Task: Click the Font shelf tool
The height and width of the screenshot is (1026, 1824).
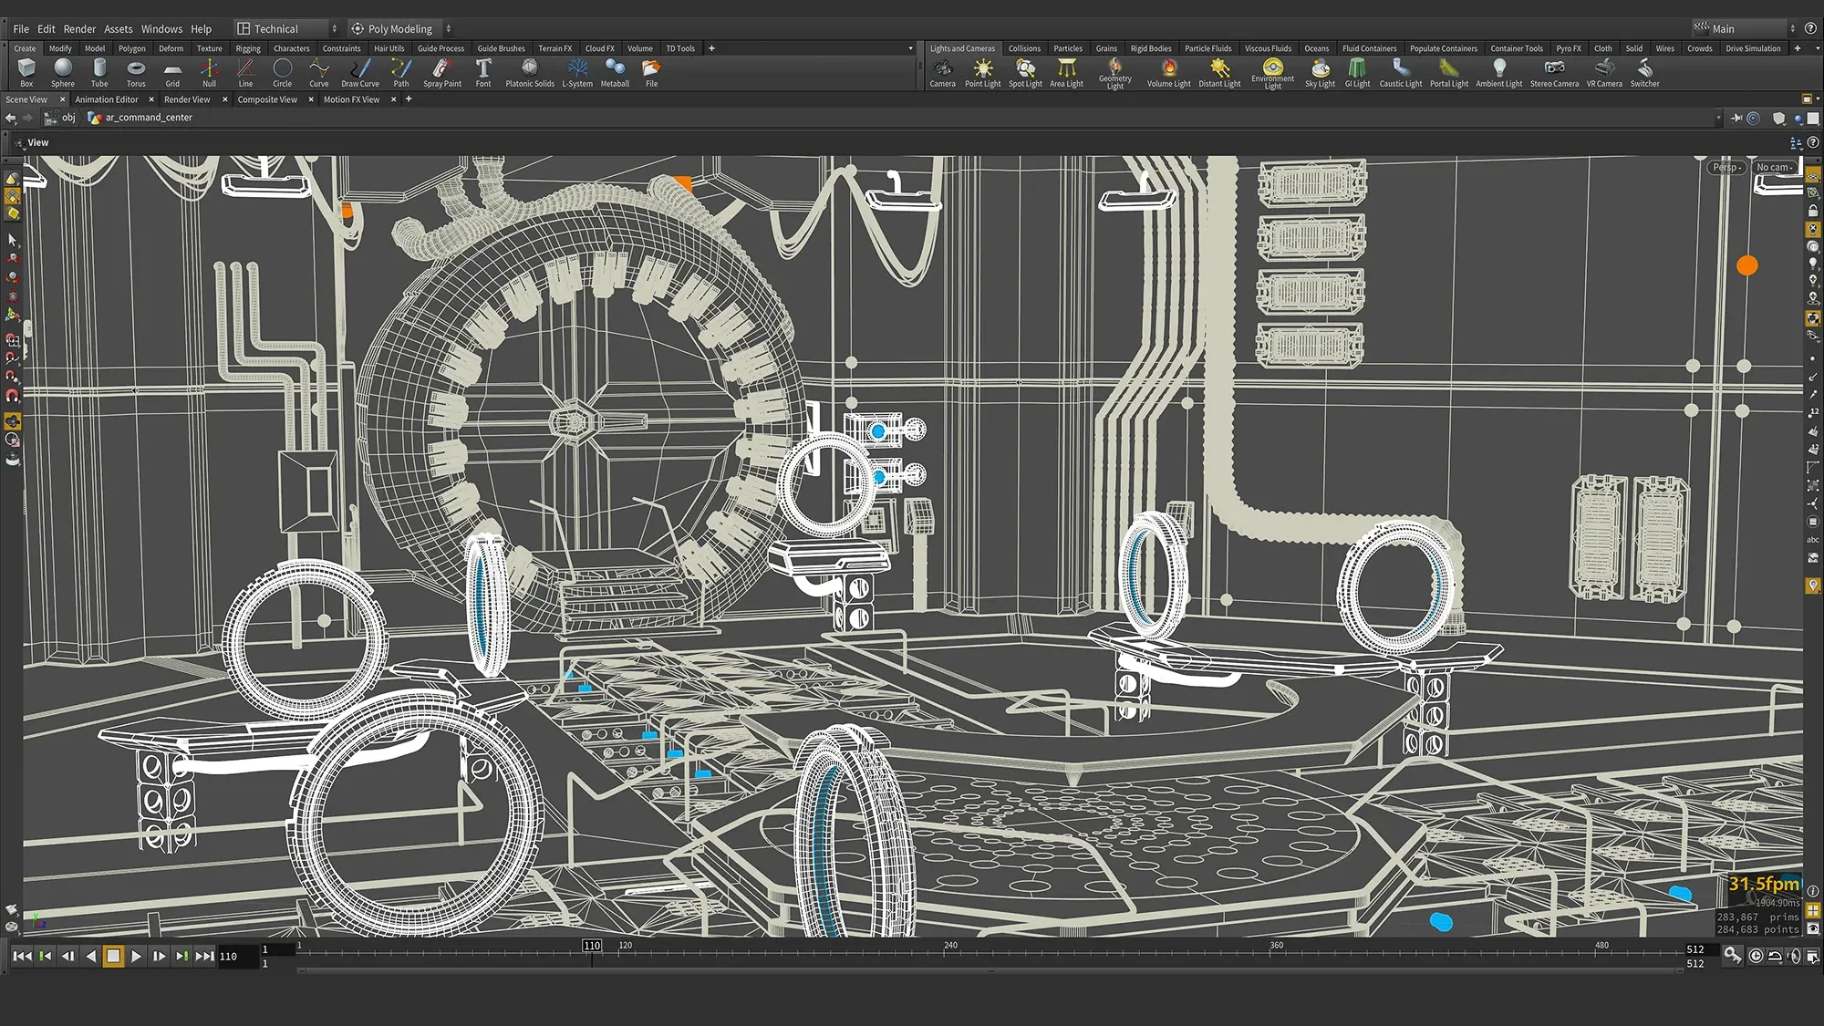Action: [483, 72]
